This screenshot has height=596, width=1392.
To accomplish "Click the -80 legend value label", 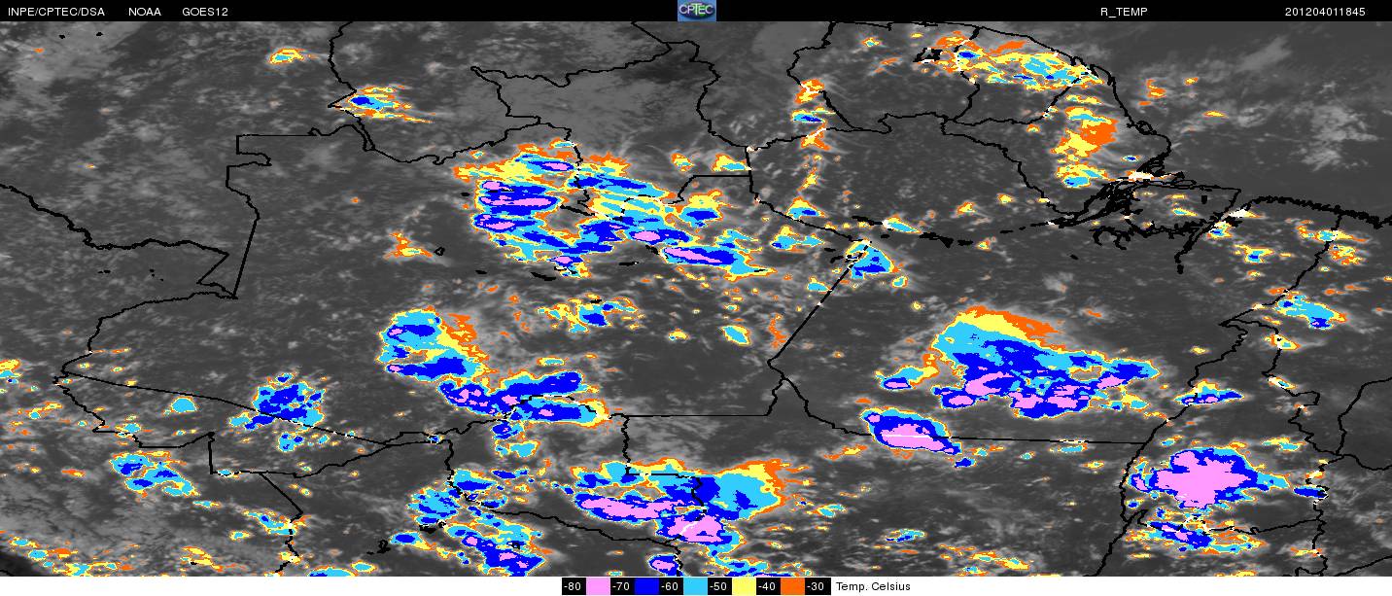I will 574,586.
